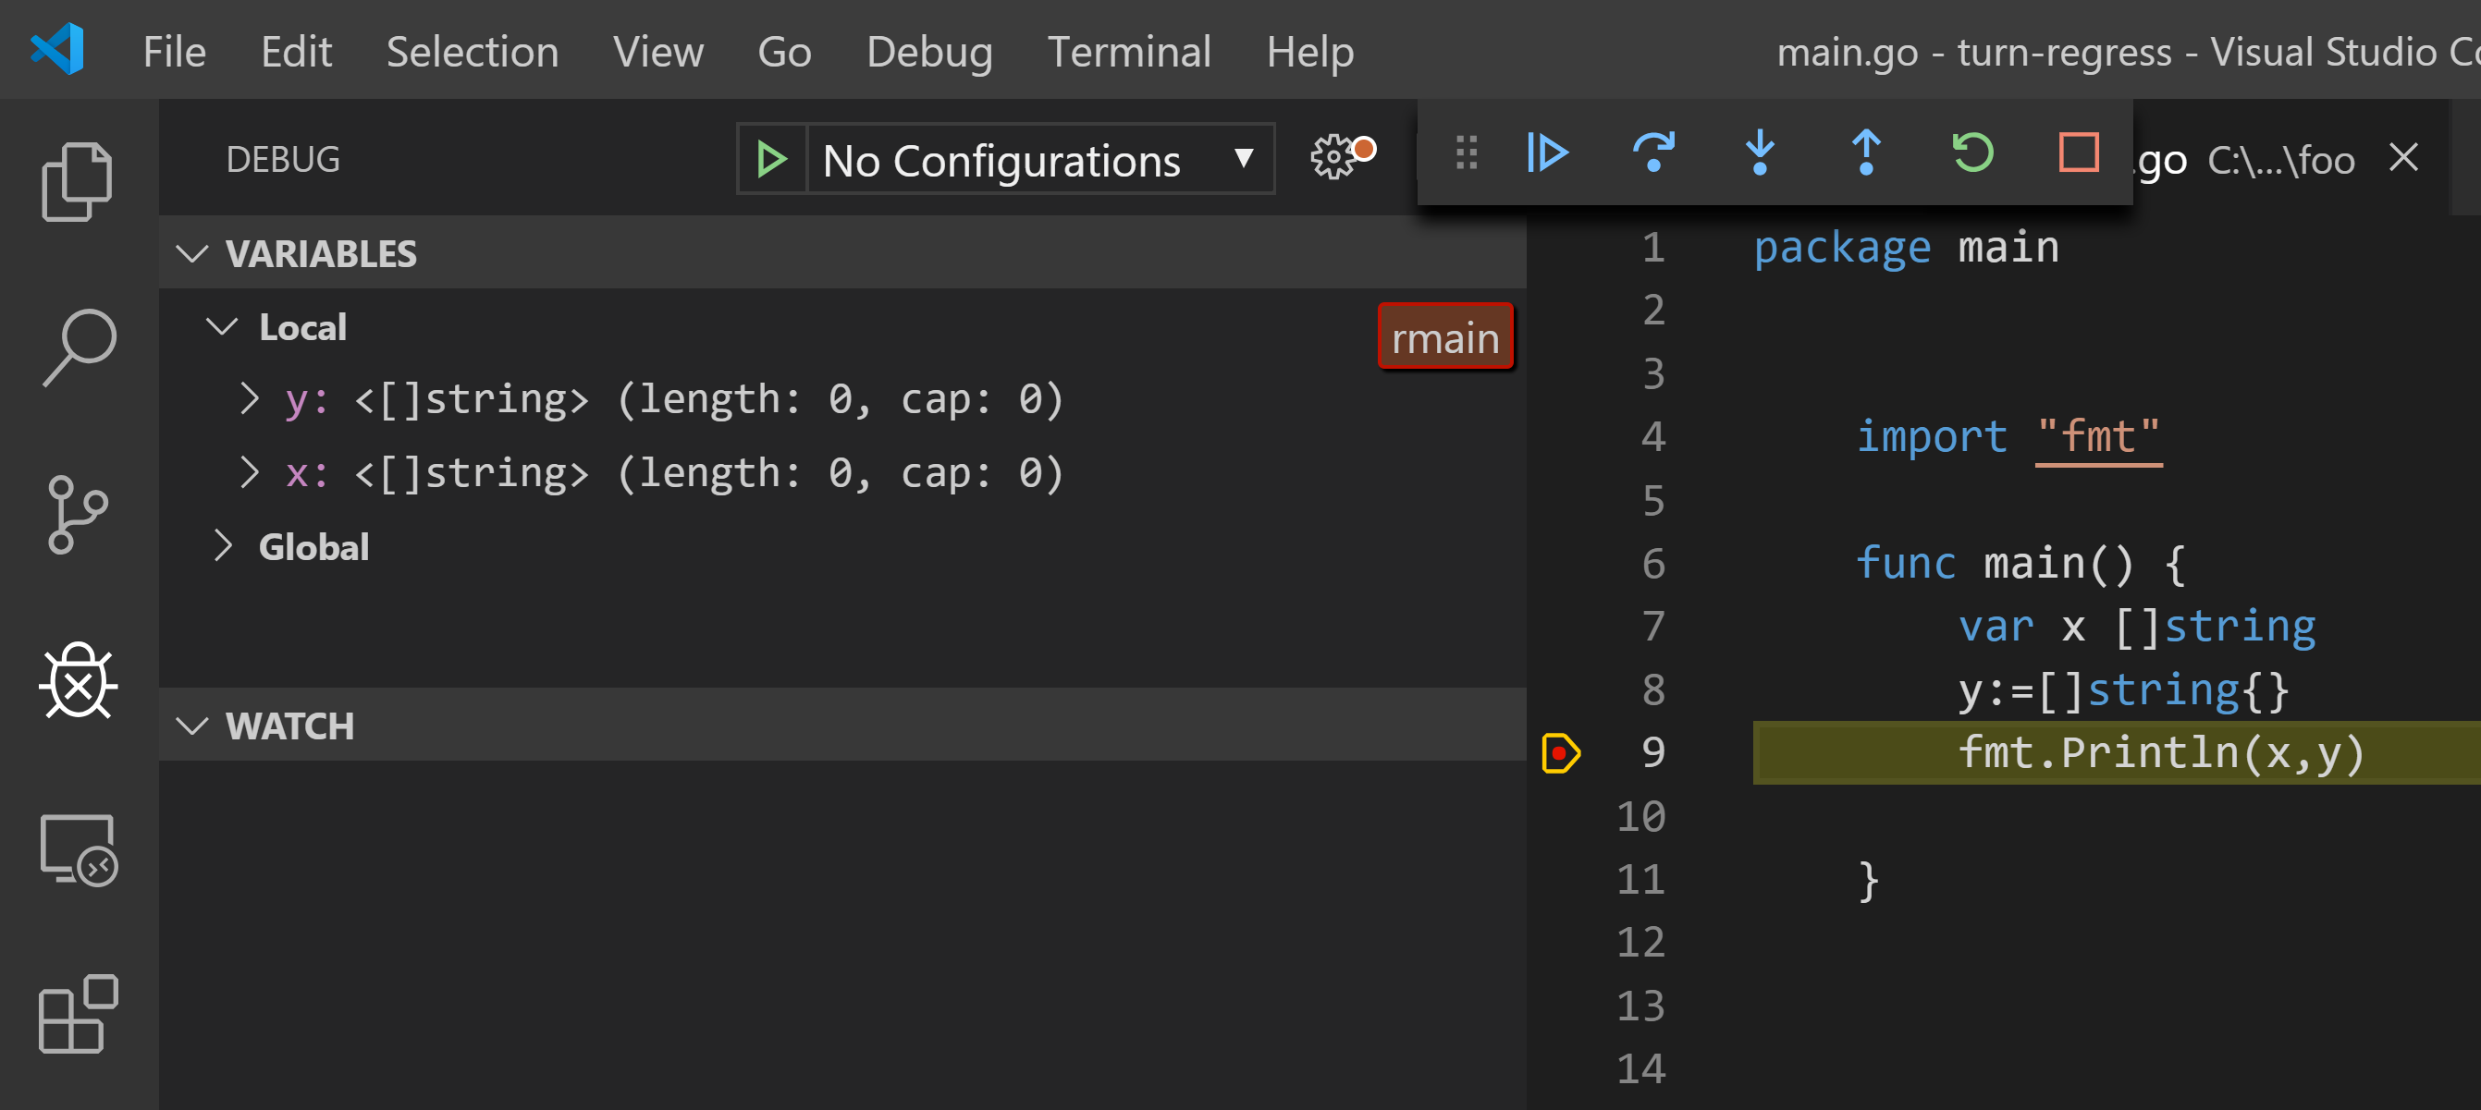Open the Remote Explorer view
The width and height of the screenshot is (2481, 1110).
point(77,849)
